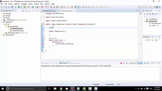Screen dimensions: 162x91
Task: Click the console horizontal scrollbar
Action: (x=100, y=81)
